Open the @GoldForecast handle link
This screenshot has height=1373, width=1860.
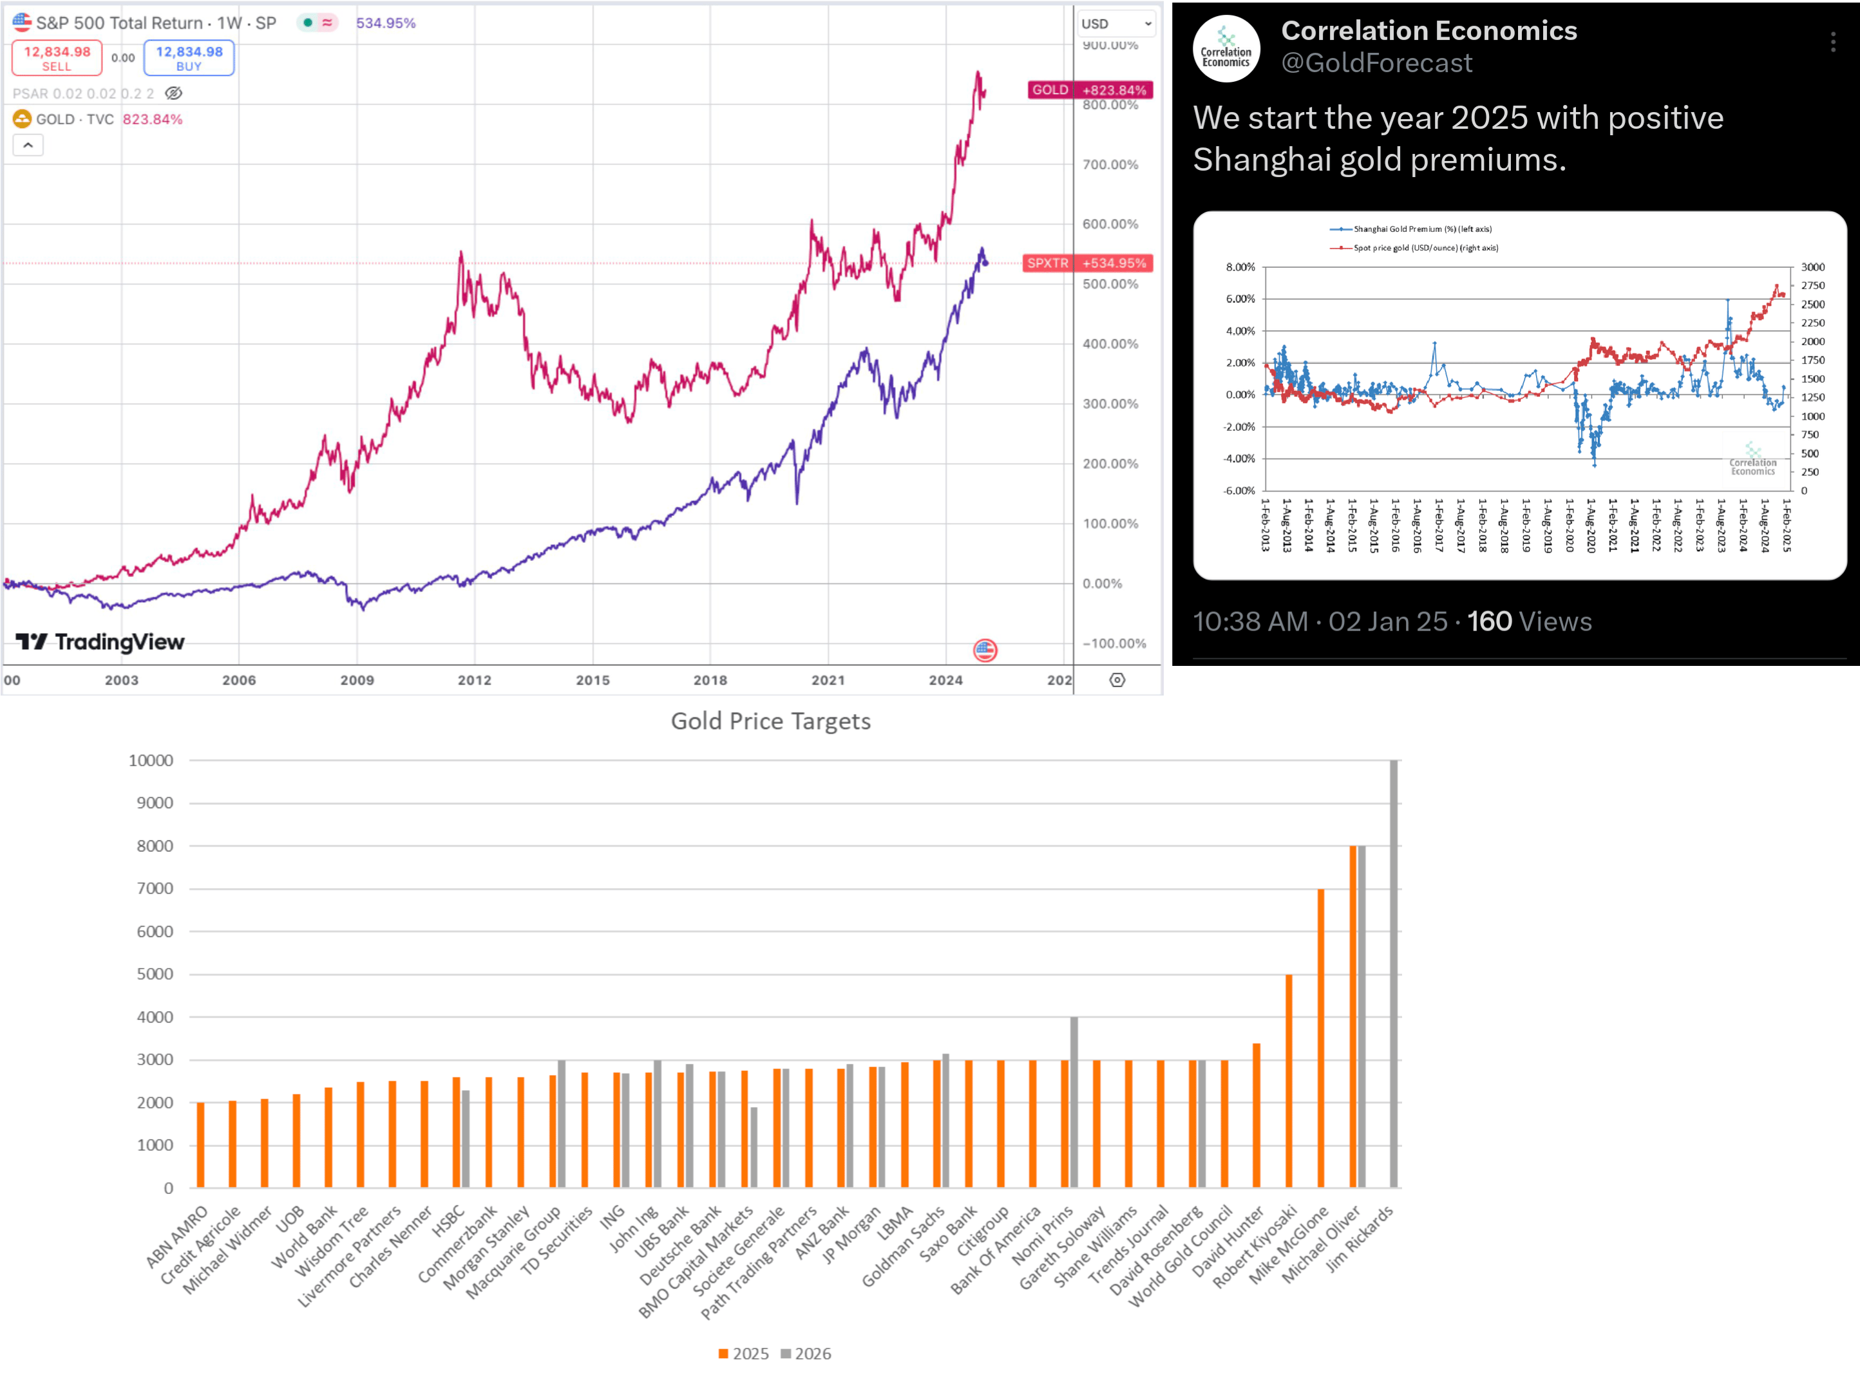pyautogui.click(x=1376, y=63)
